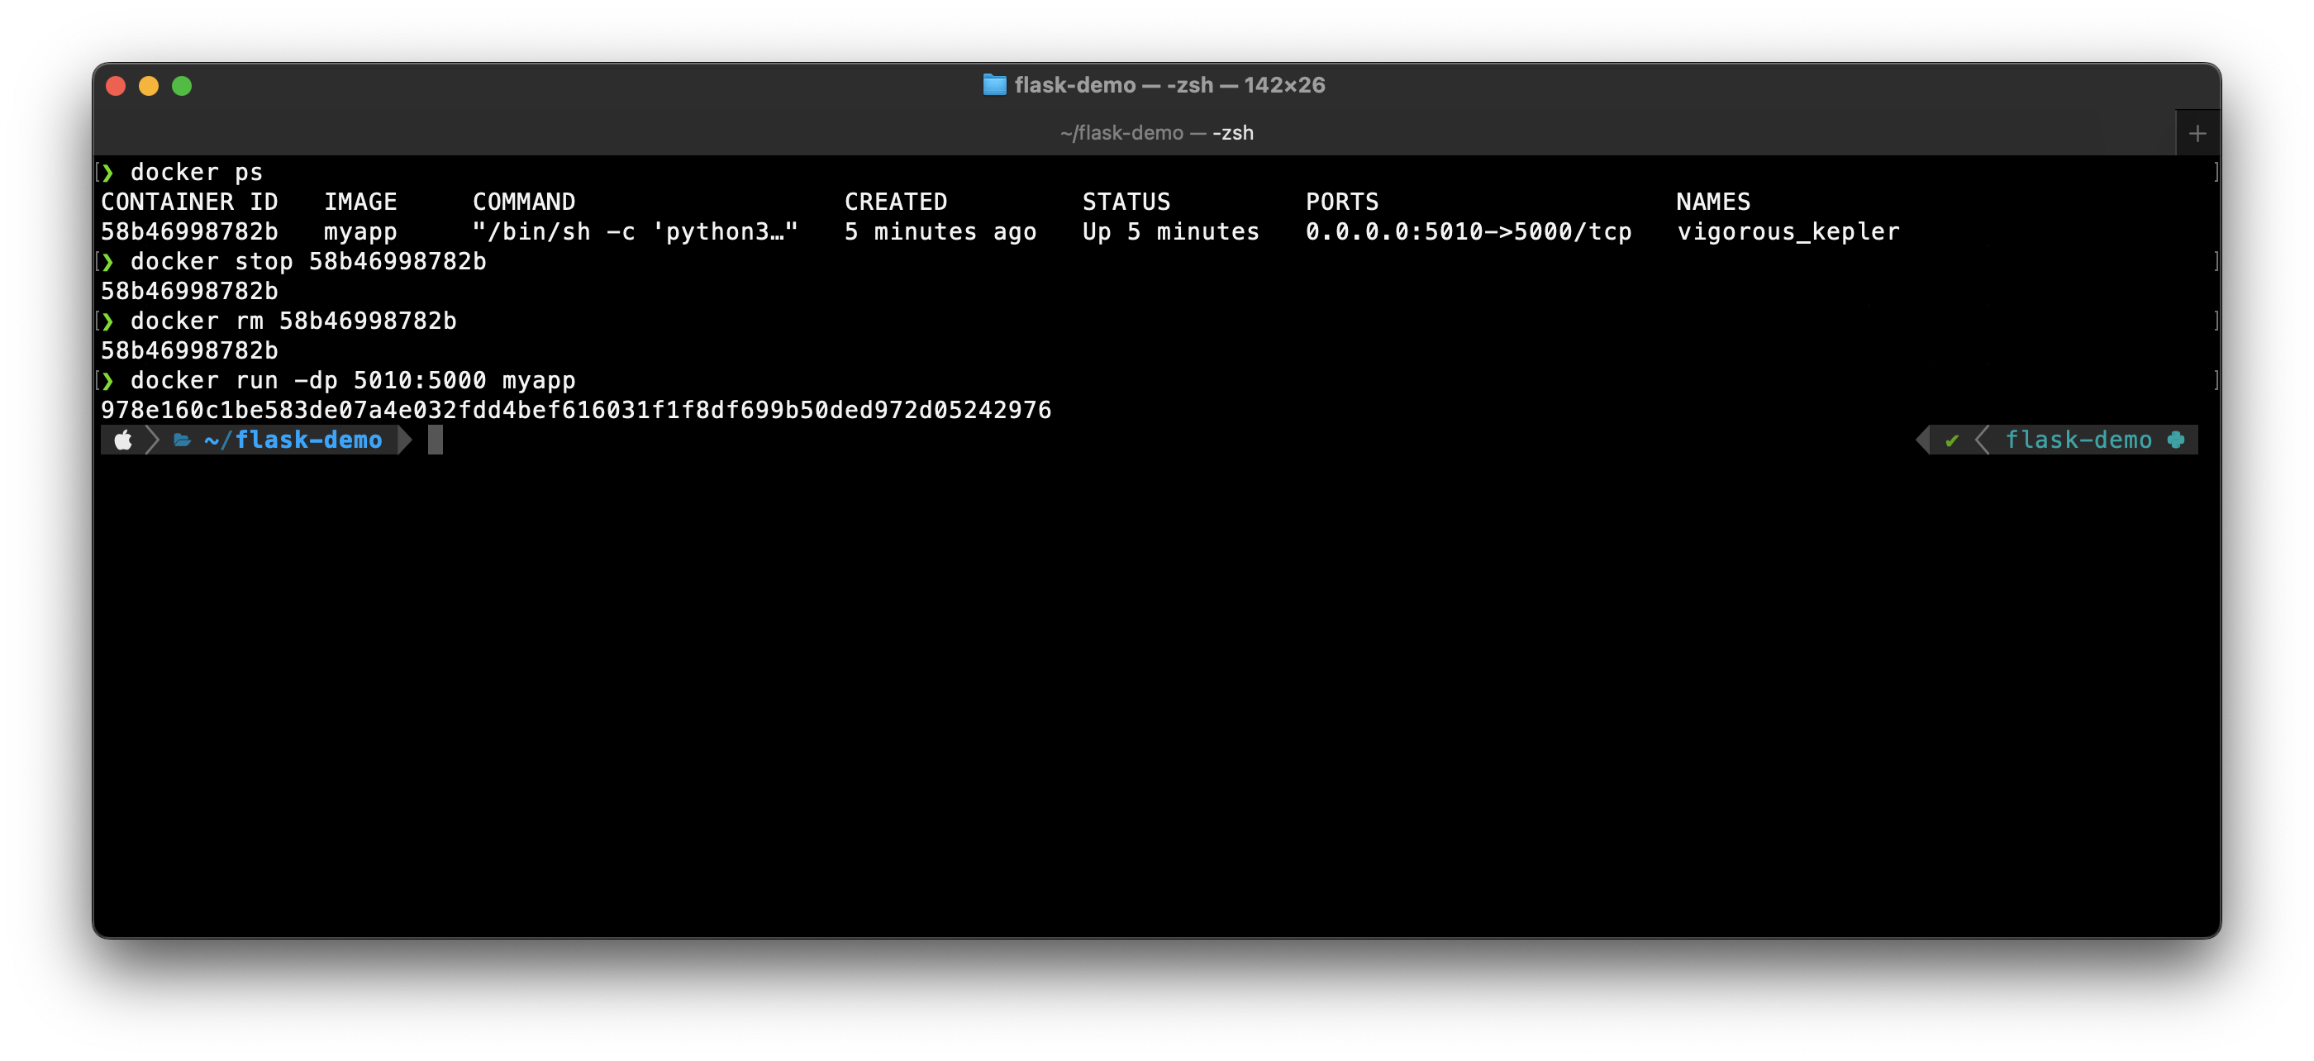This screenshot has height=1061, width=2314.
Task: Click the small folder icon in prompt
Action: (183, 440)
